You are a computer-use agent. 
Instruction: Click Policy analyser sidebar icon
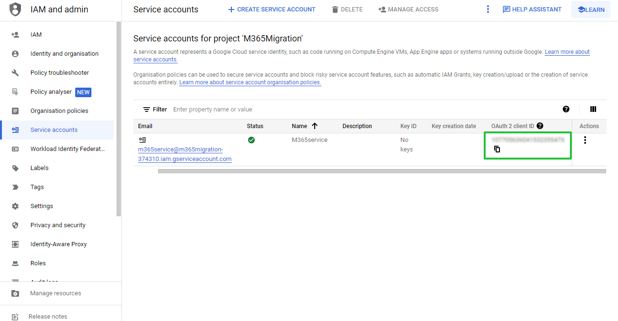(15, 92)
